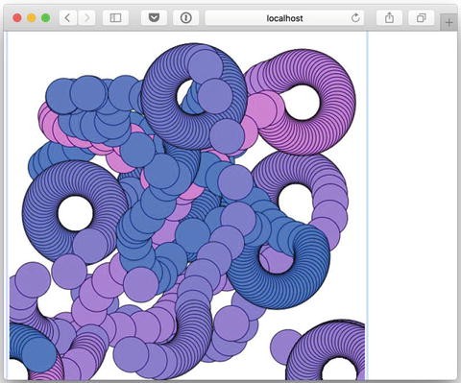
Task: Show the tab overview
Action: tap(422, 18)
